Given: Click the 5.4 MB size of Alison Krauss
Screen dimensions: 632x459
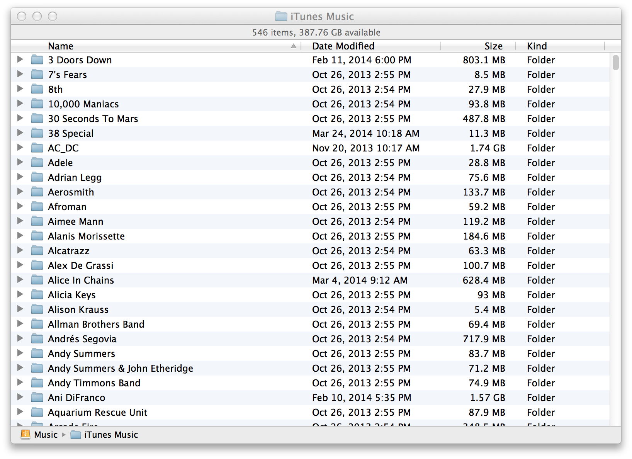Looking at the screenshot, I should [x=490, y=309].
